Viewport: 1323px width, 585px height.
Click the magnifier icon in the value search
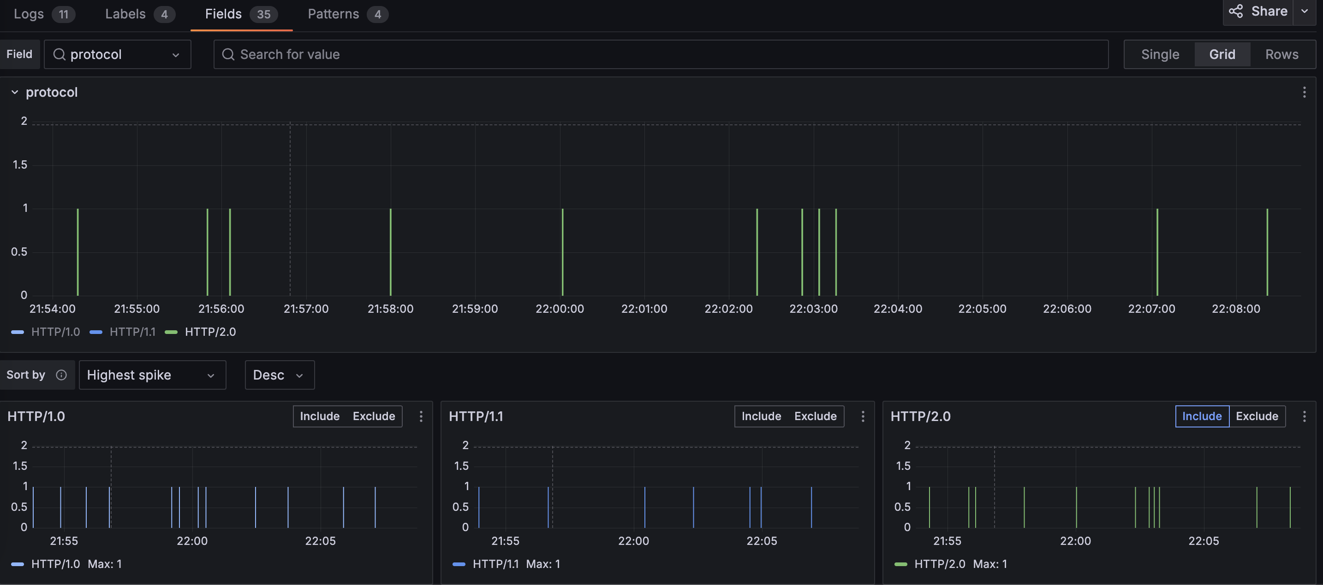[228, 54]
